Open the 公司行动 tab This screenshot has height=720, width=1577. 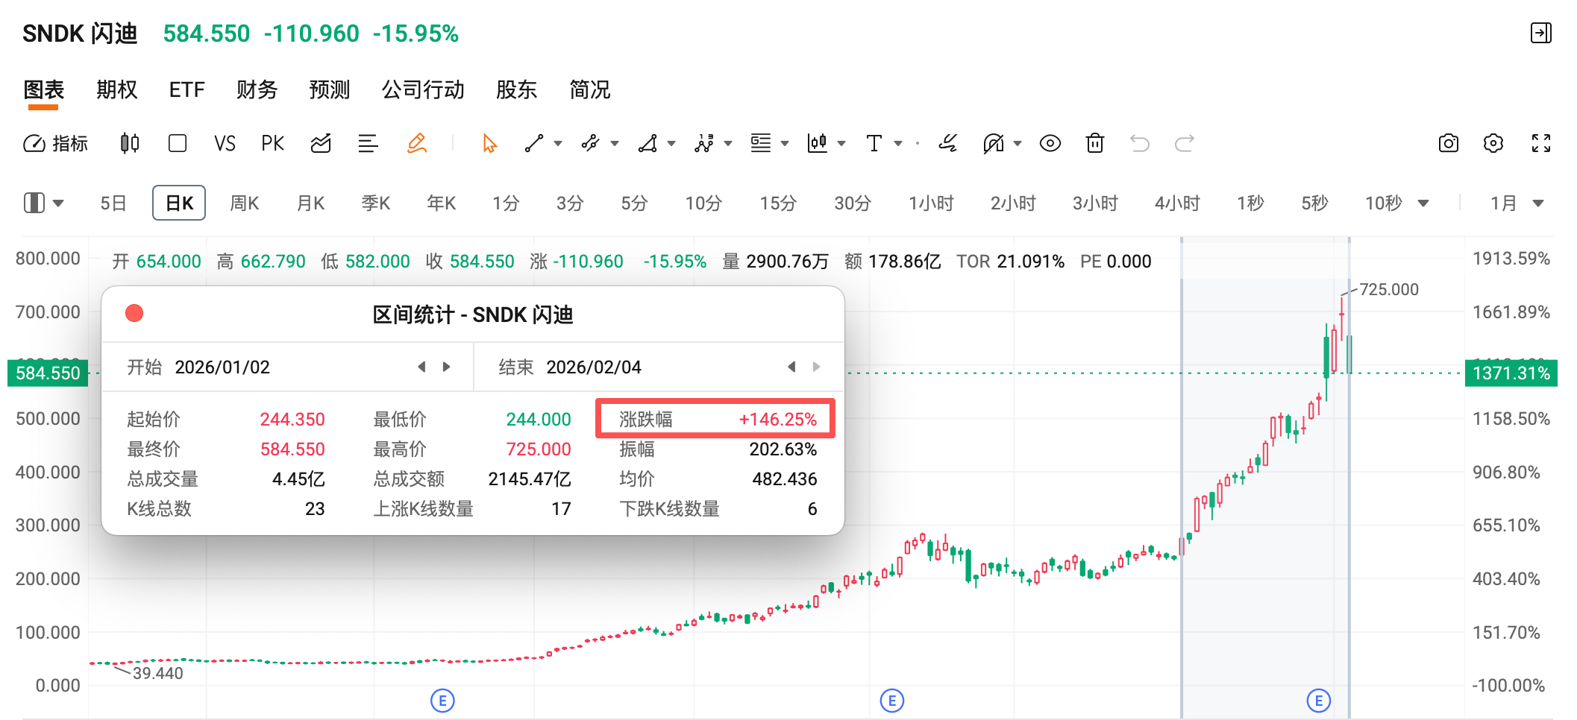[423, 90]
